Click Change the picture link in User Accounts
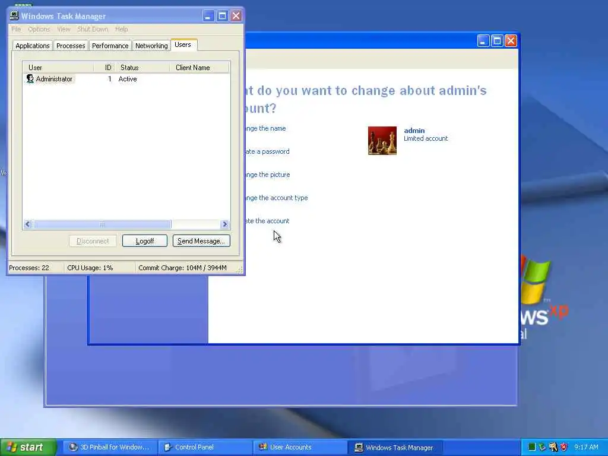 268,175
